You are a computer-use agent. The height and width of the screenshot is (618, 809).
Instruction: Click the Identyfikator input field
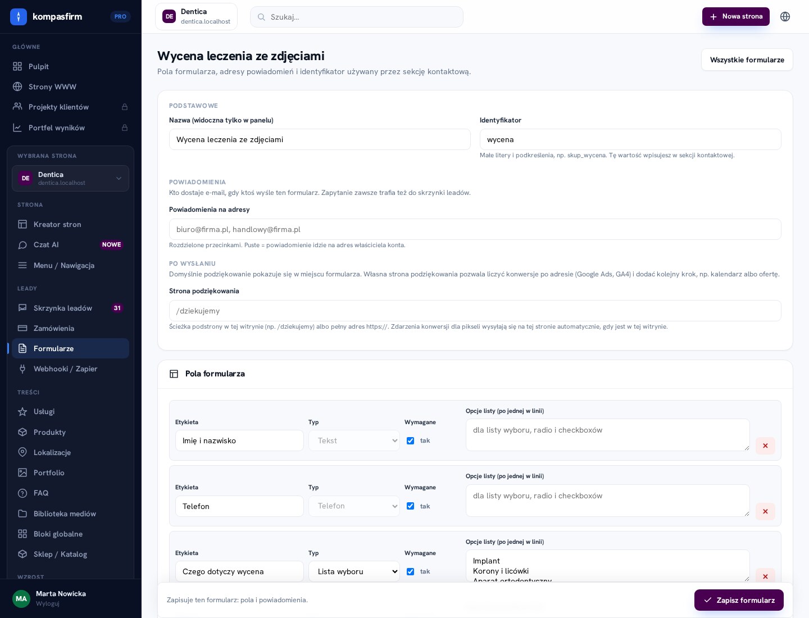[630, 139]
